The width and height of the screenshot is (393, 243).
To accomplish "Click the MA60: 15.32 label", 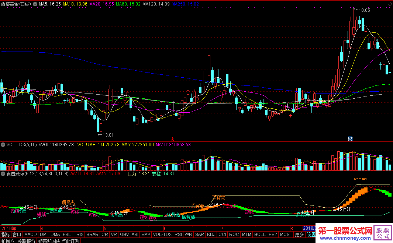I will (128, 4).
